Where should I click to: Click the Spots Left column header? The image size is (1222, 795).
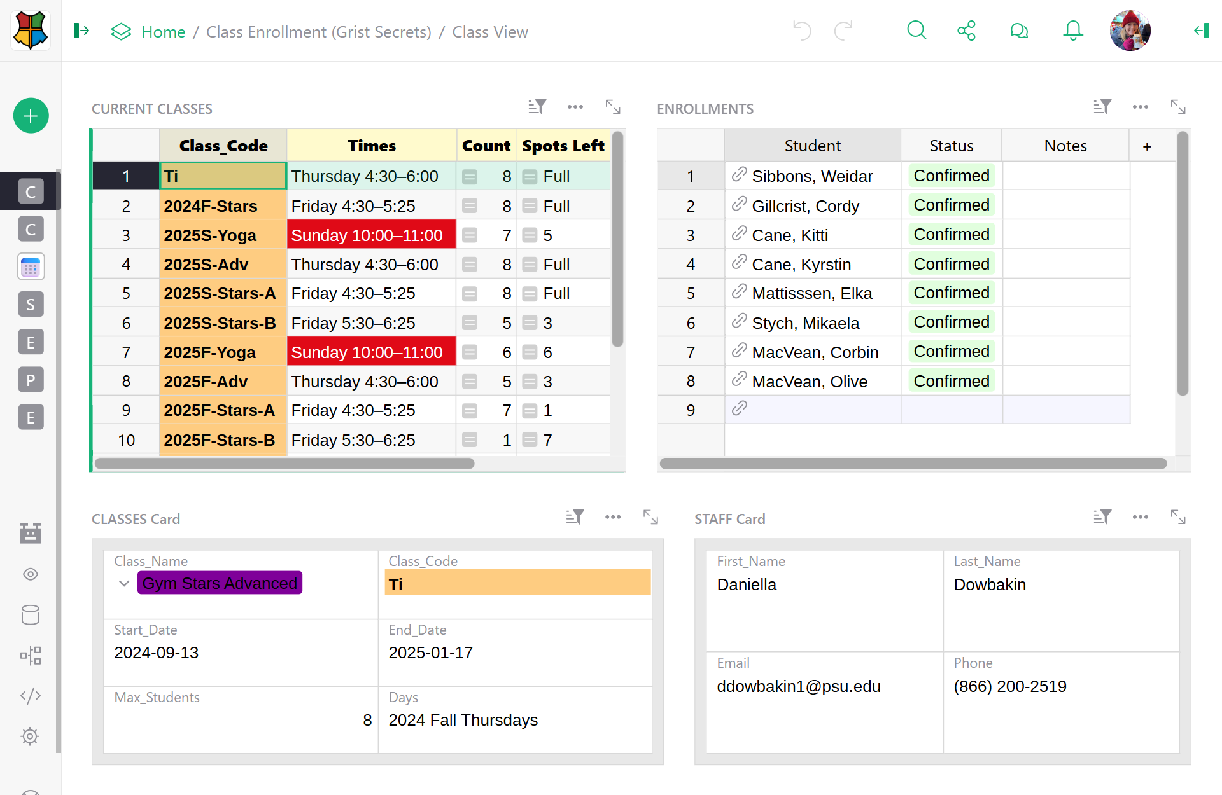(563, 146)
